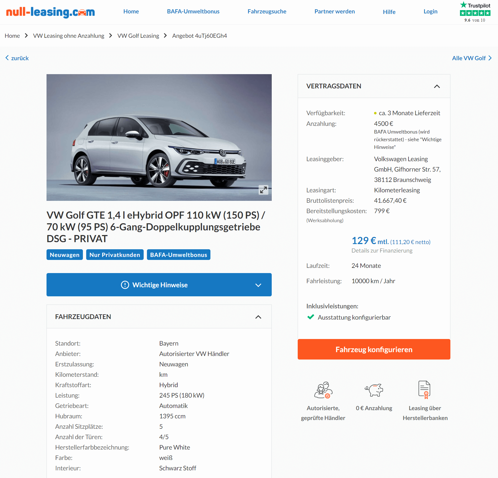Collapse the Fahrzeugdaten section
The height and width of the screenshot is (478, 498).
[x=258, y=317]
